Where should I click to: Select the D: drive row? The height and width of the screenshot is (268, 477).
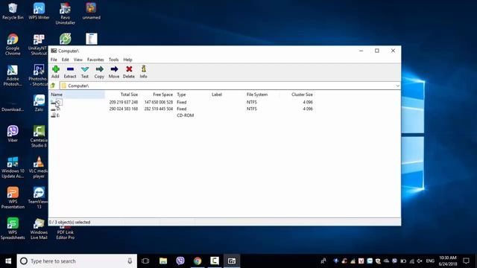pos(182,109)
